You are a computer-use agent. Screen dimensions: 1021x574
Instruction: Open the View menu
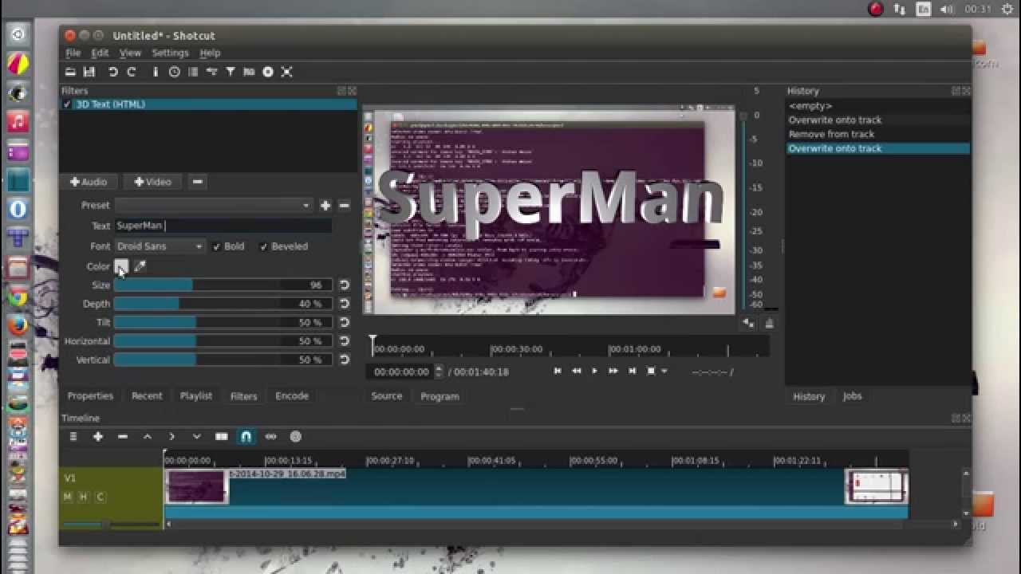130,53
